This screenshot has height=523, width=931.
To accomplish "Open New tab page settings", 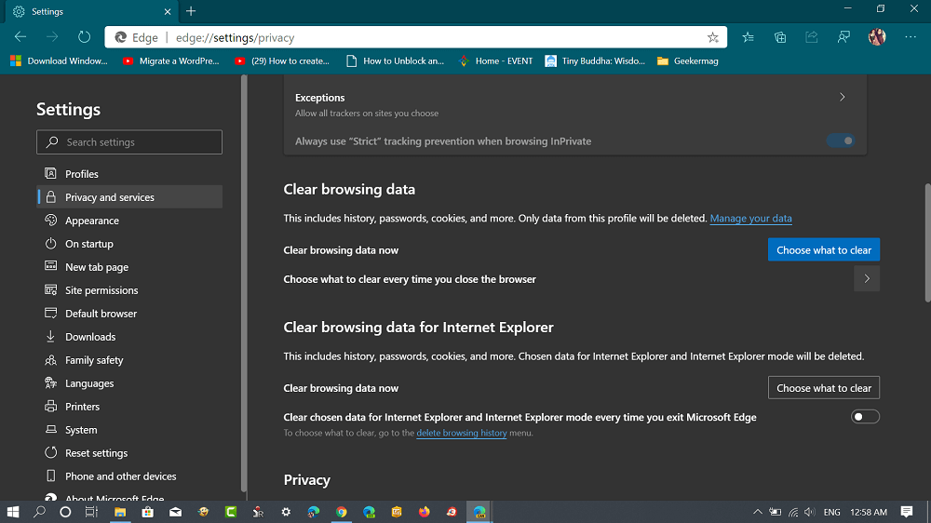I will [130, 266].
